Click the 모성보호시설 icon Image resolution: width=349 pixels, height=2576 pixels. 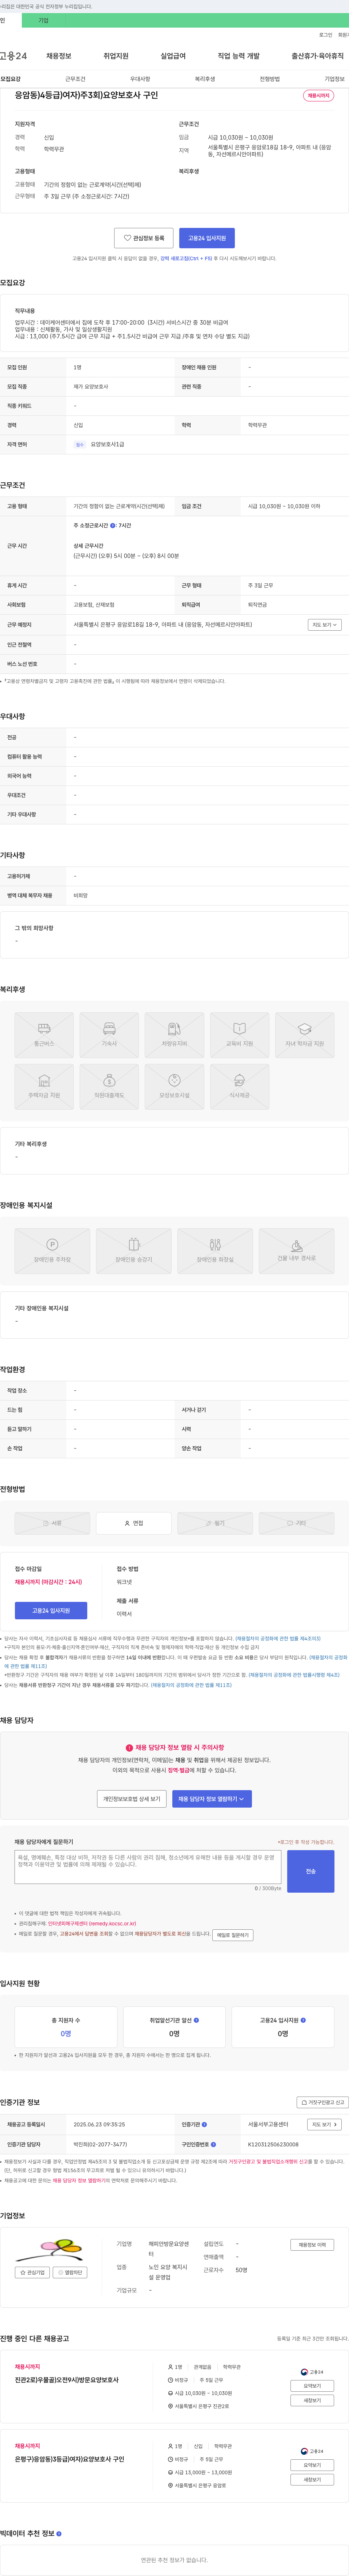[x=174, y=1087]
